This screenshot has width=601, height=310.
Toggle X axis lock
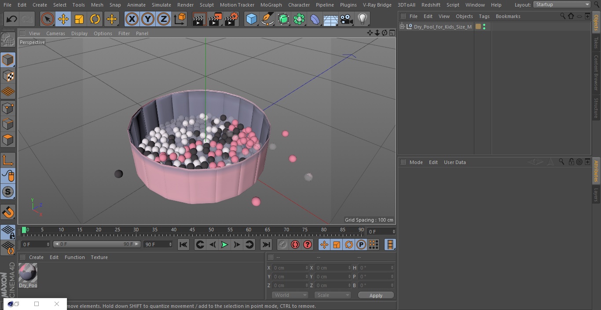click(132, 19)
